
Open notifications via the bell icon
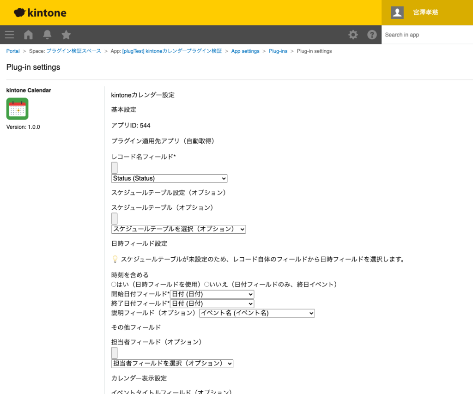point(47,35)
